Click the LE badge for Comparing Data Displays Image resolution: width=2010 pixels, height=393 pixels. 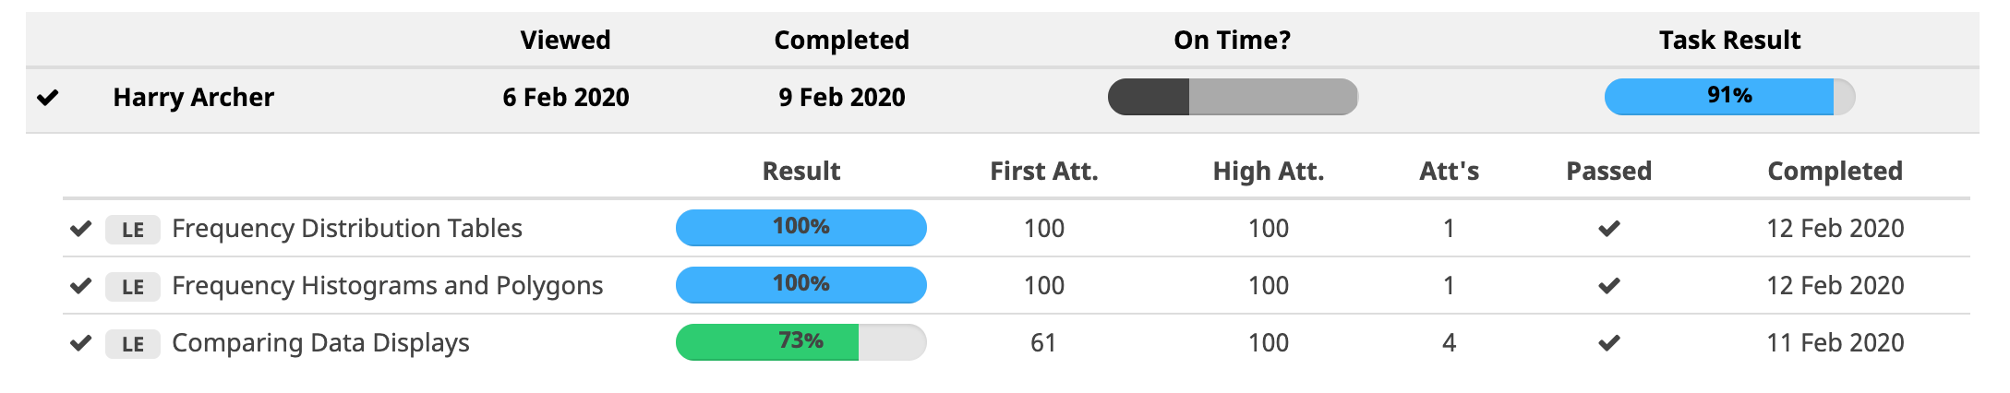(133, 344)
